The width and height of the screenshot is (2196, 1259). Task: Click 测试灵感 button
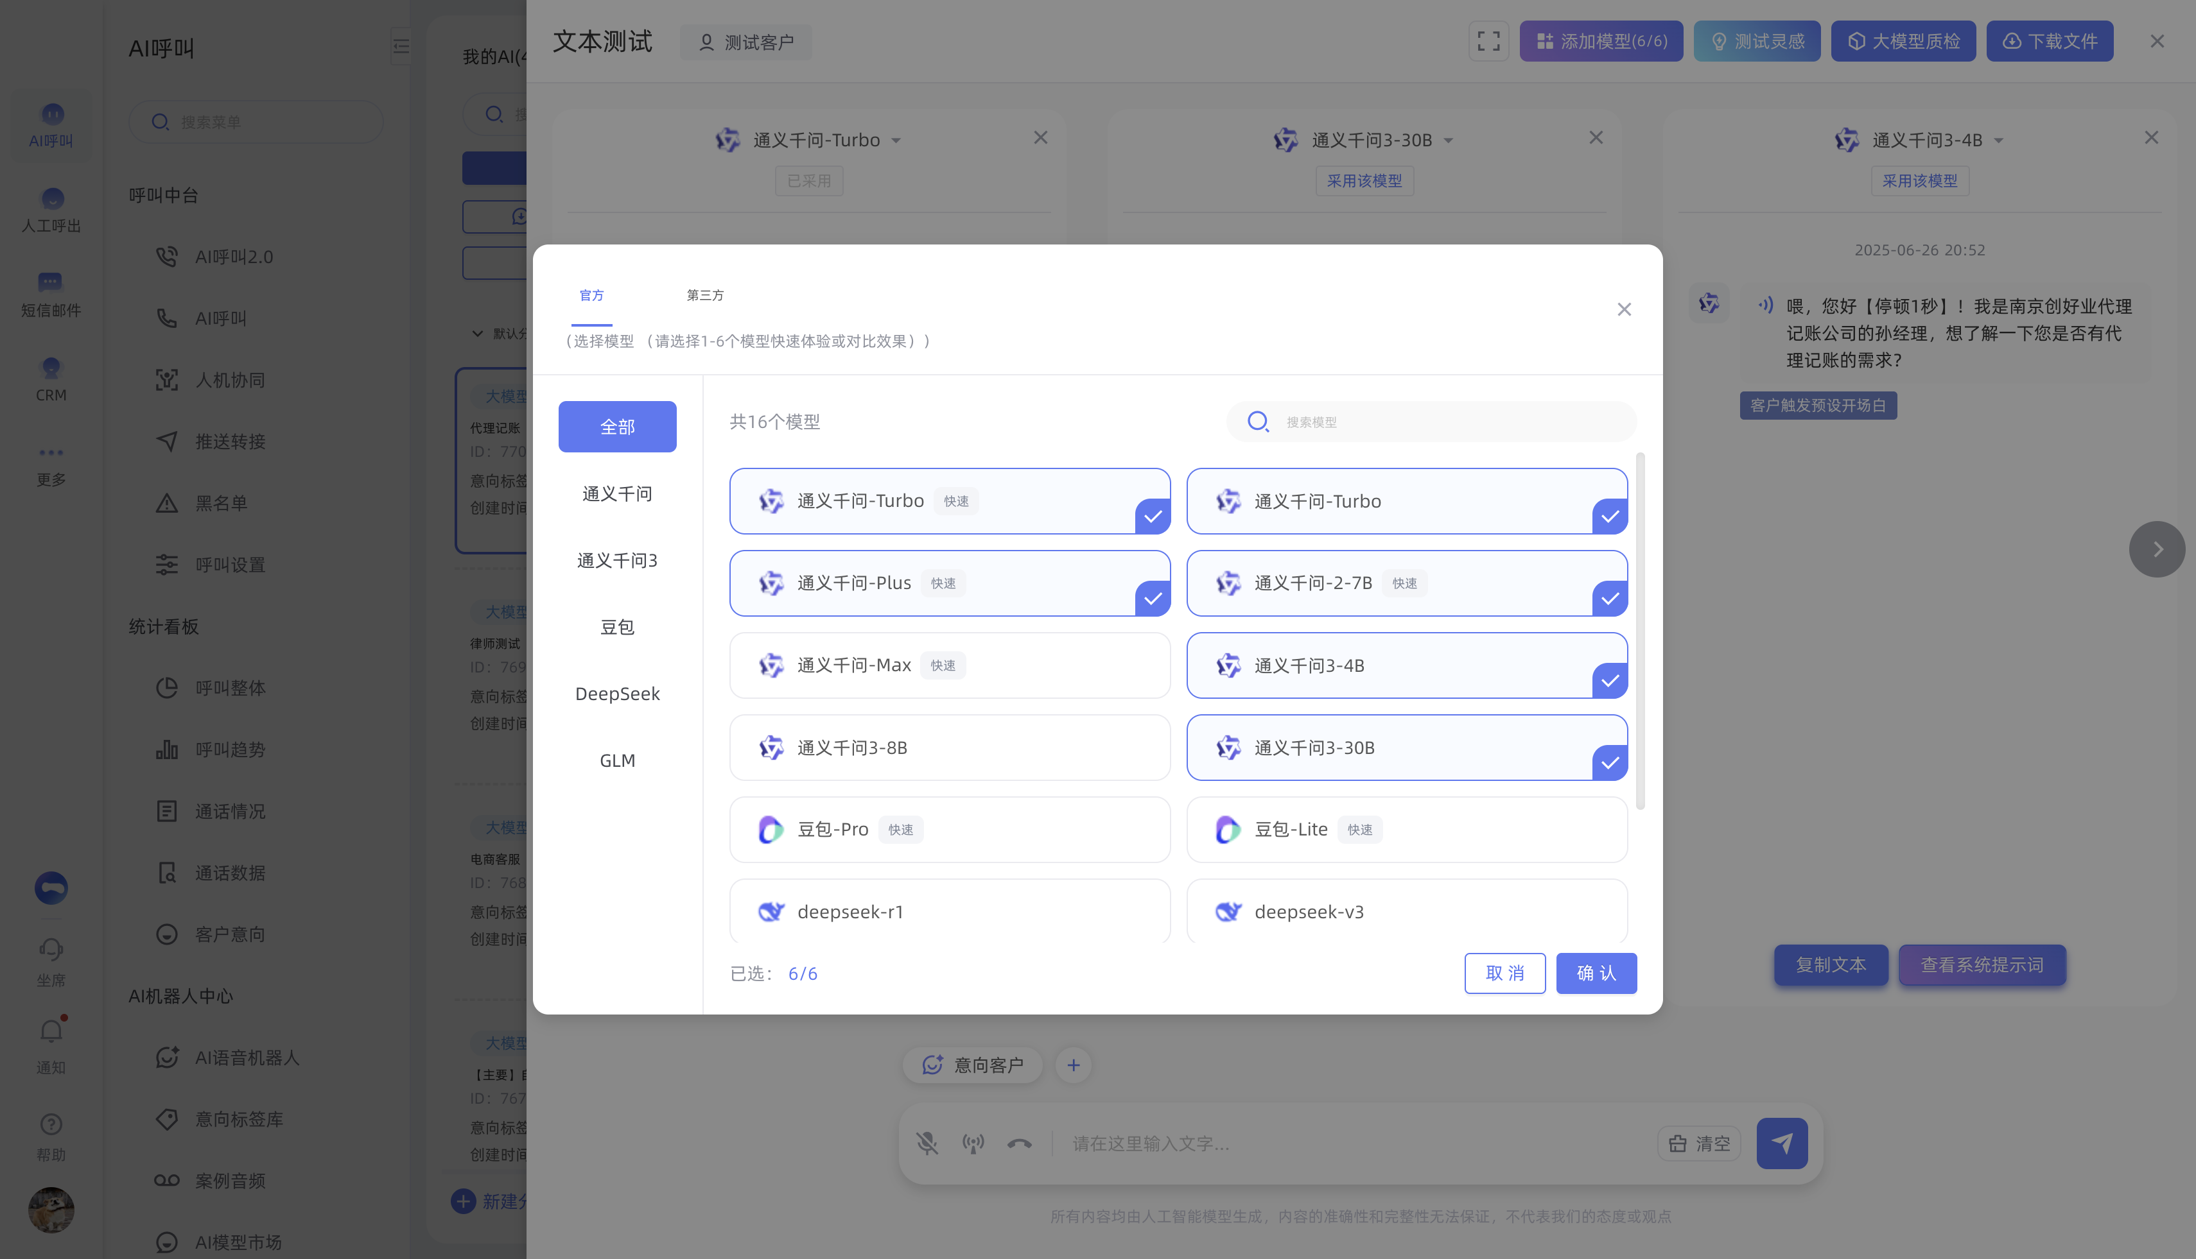tap(1756, 40)
